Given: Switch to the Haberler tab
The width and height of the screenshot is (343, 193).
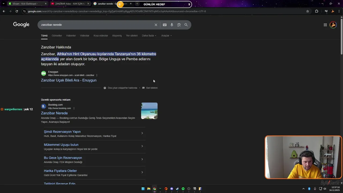Looking at the screenshot, I should (71, 35).
